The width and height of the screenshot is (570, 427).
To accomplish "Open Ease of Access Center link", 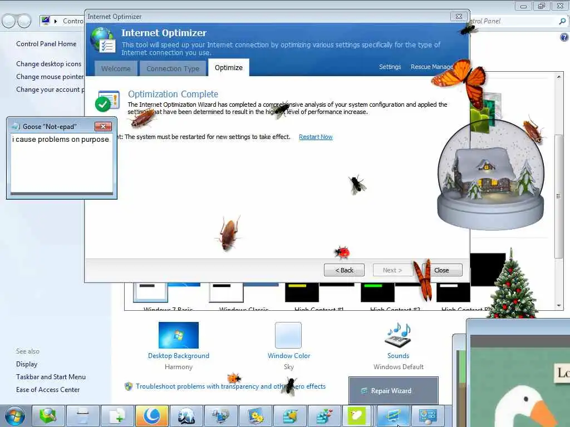I will 48,390.
